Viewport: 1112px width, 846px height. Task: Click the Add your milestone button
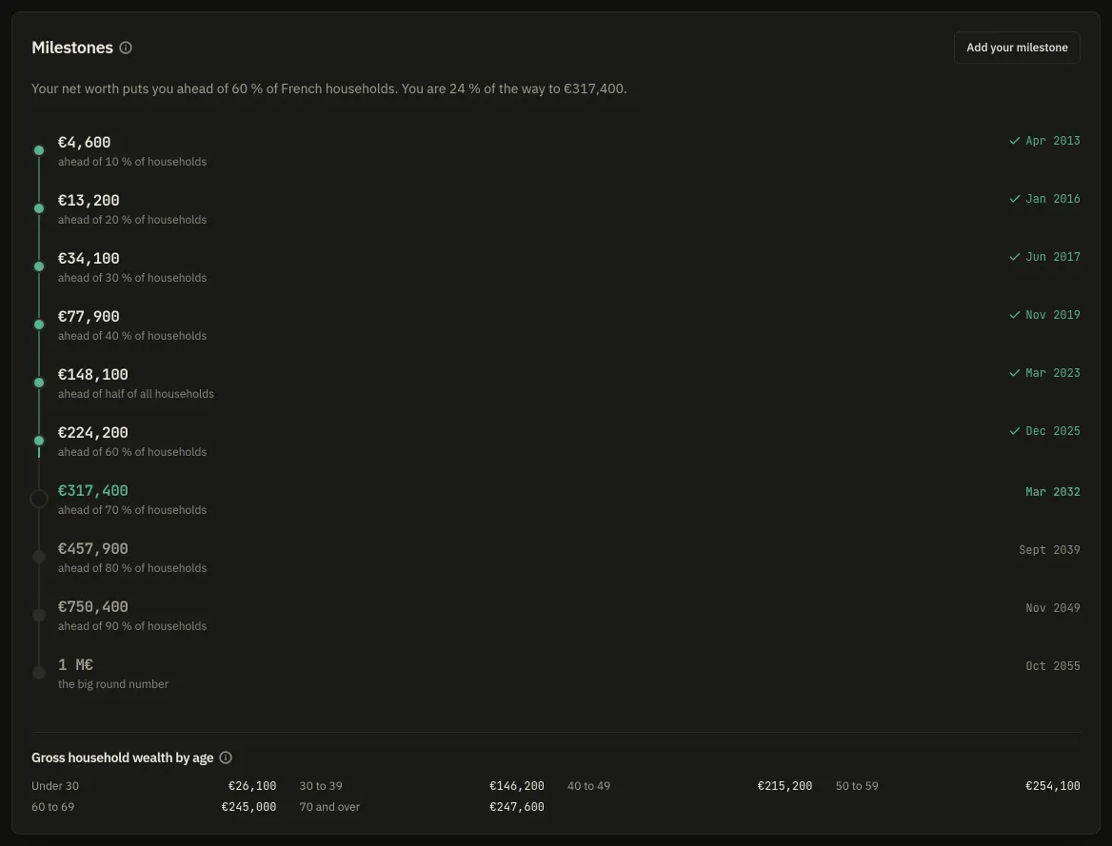click(1016, 48)
